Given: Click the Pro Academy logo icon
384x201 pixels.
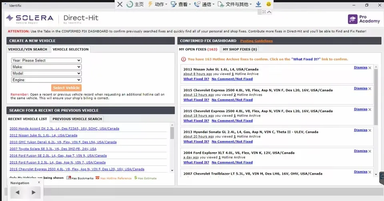Looking at the screenshot, I should click(x=352, y=19).
